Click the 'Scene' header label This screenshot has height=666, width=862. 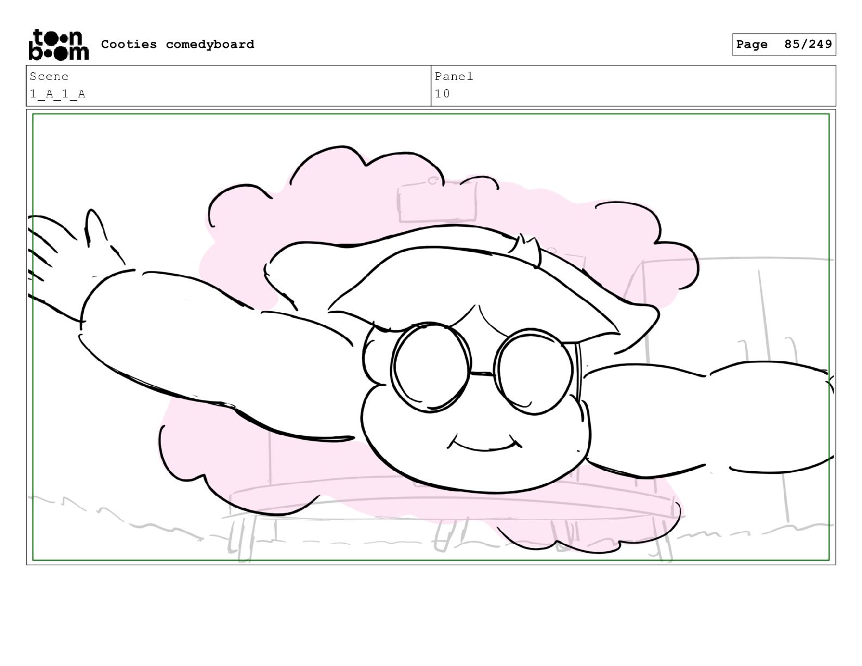tap(49, 76)
